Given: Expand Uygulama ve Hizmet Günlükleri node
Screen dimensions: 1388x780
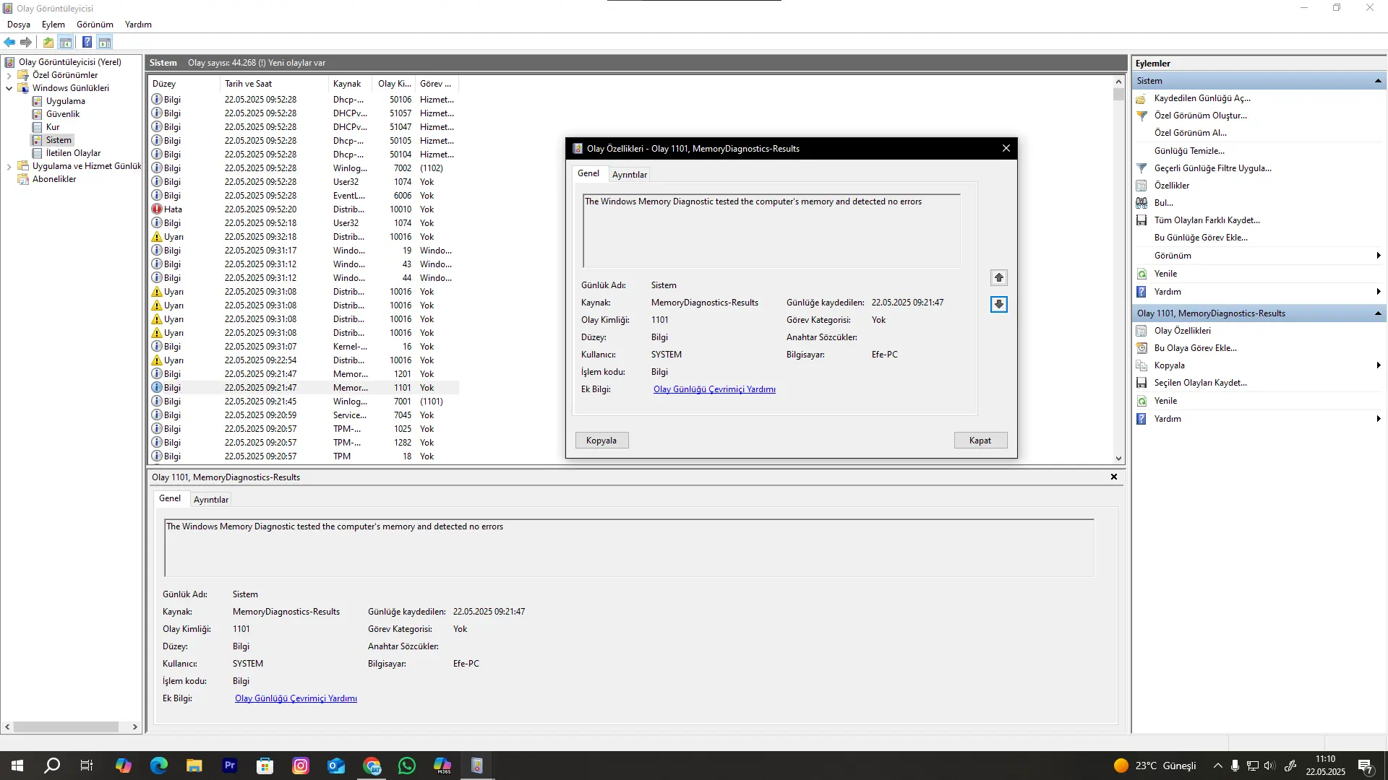Looking at the screenshot, I should pyautogui.click(x=9, y=166).
